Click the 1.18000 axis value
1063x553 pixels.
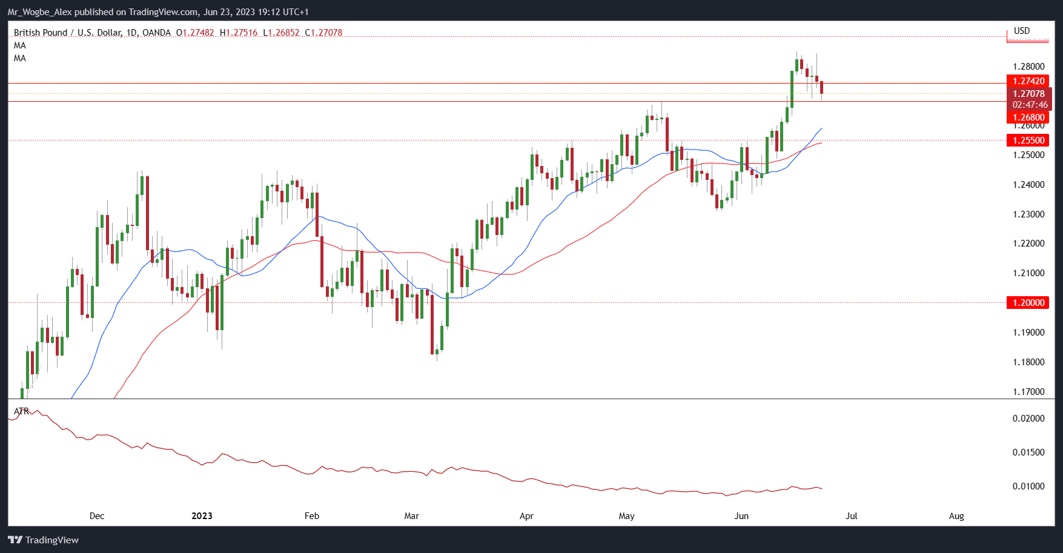click(1028, 362)
